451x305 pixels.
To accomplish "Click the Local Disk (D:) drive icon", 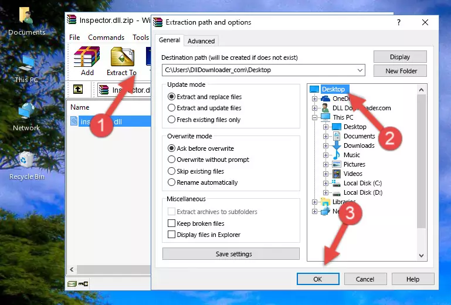I will [x=337, y=193].
